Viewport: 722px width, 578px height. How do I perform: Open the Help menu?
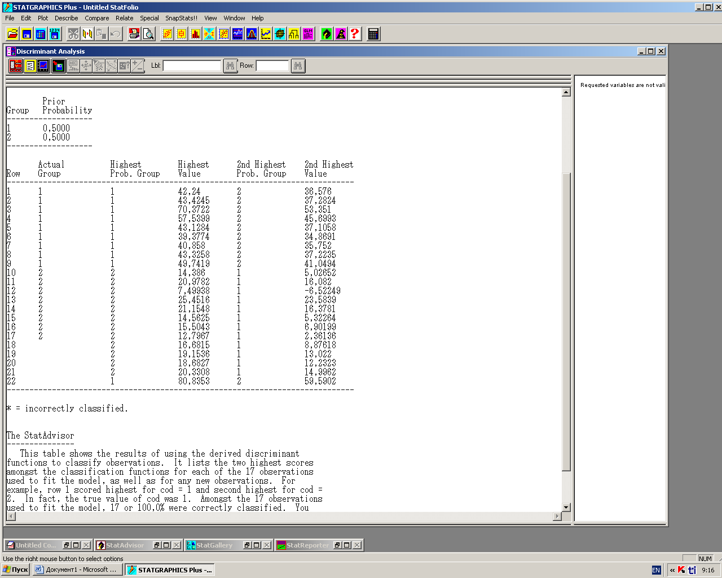click(x=258, y=18)
